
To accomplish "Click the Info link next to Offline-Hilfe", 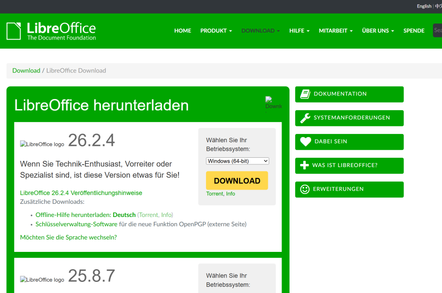I will coord(166,215).
